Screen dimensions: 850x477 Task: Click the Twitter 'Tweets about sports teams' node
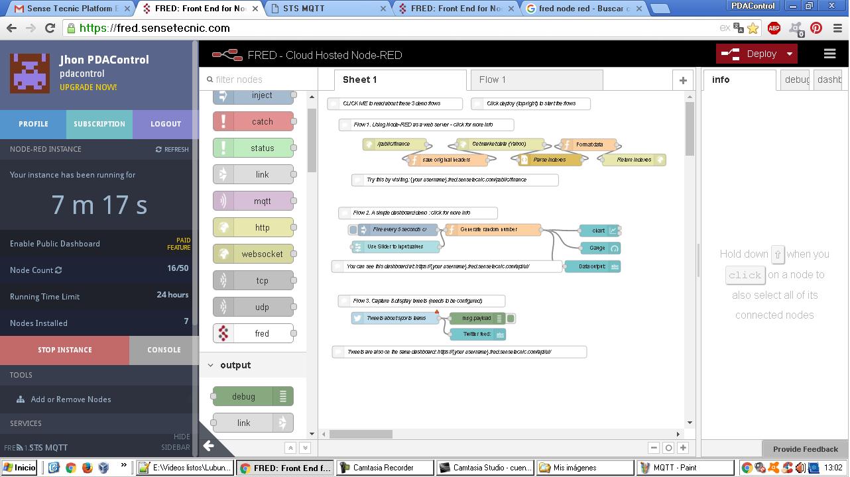pyautogui.click(x=395, y=318)
